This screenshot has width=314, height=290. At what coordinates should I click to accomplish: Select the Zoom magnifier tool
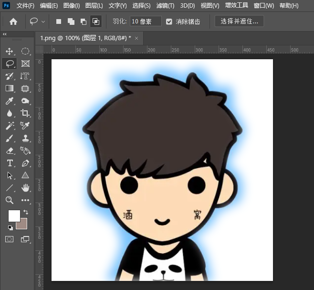click(x=10, y=200)
